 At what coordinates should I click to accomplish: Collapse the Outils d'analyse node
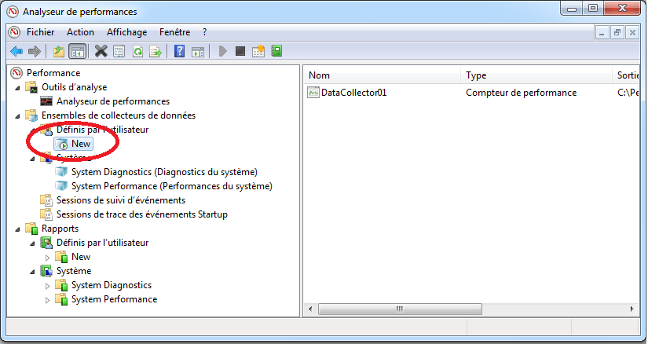coord(18,88)
